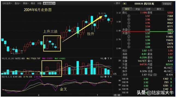Expand chart with 展开 chevrons
This screenshot has height=98, width=177.
click(117, 3)
